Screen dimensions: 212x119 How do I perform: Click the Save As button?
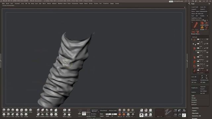203,7
